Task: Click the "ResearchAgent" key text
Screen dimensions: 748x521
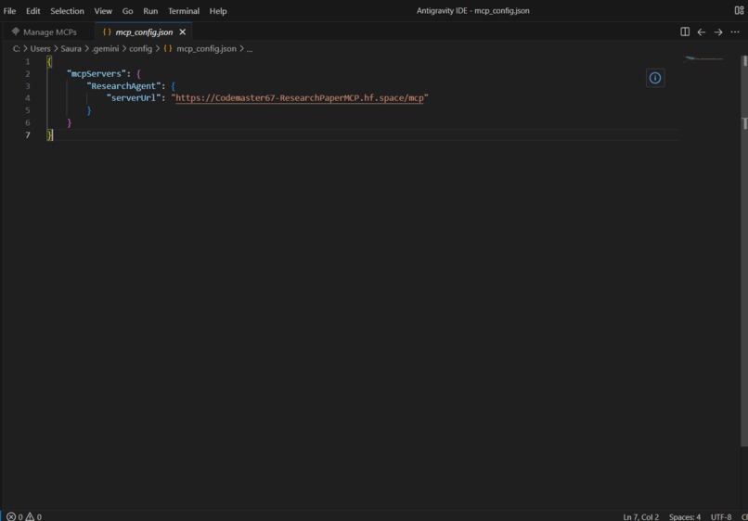Action: [x=123, y=86]
